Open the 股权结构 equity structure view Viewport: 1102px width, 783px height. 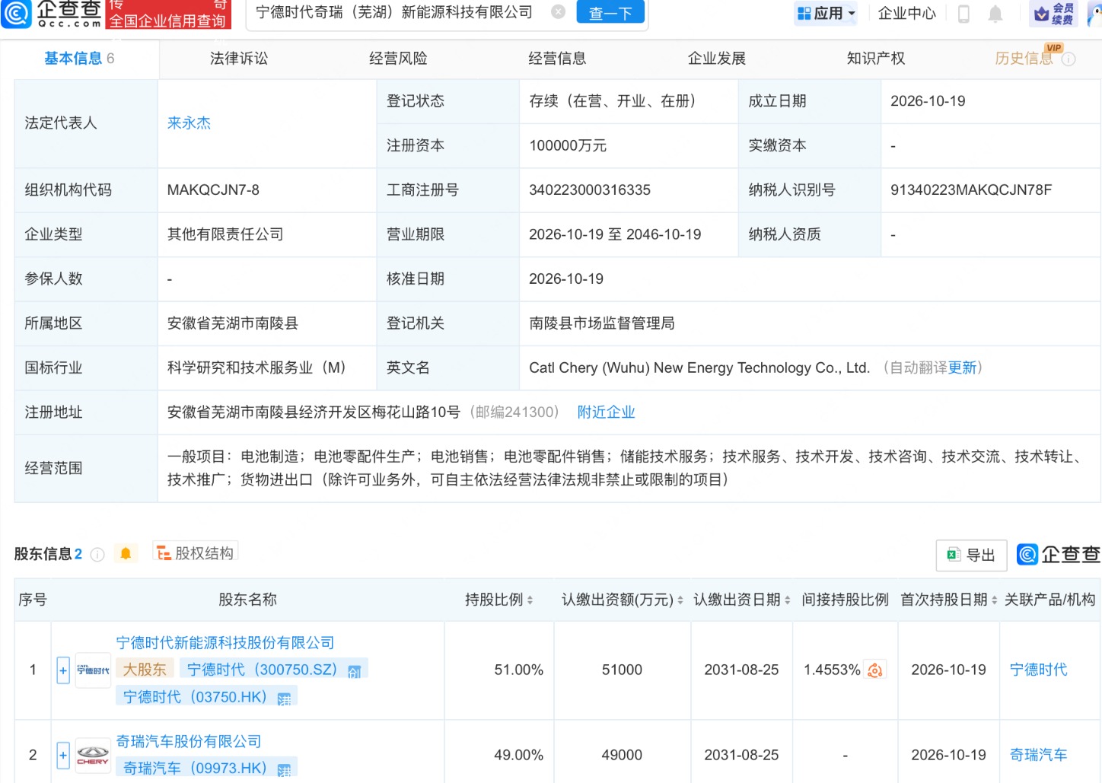click(196, 553)
